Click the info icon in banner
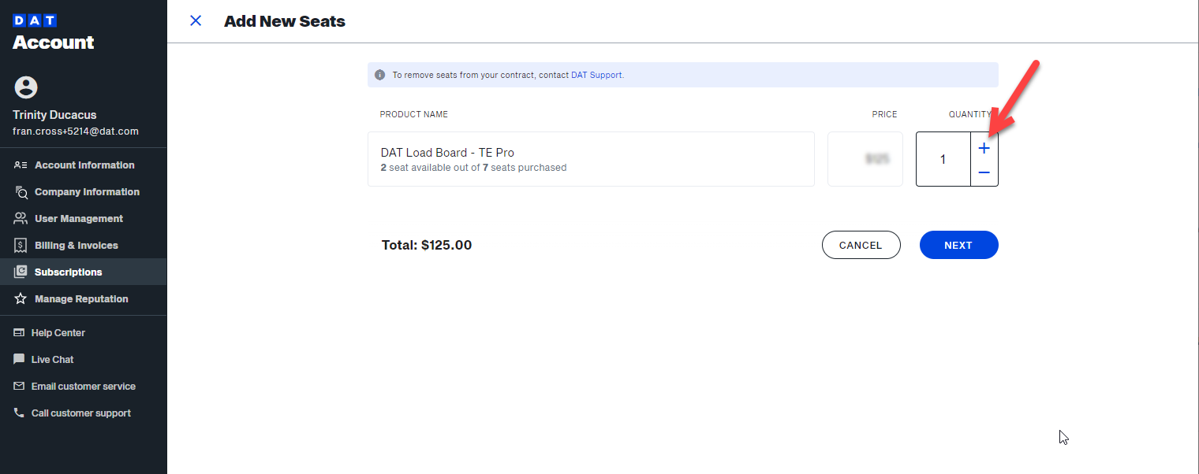 pos(379,75)
